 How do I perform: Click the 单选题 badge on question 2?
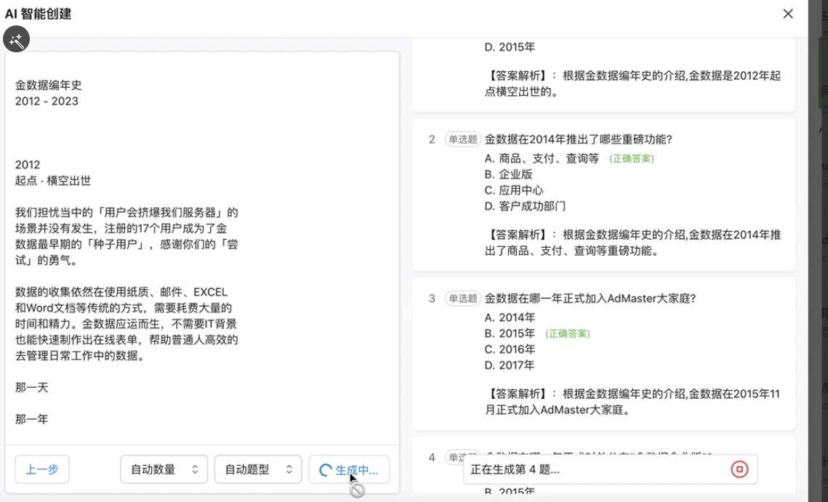(x=463, y=139)
